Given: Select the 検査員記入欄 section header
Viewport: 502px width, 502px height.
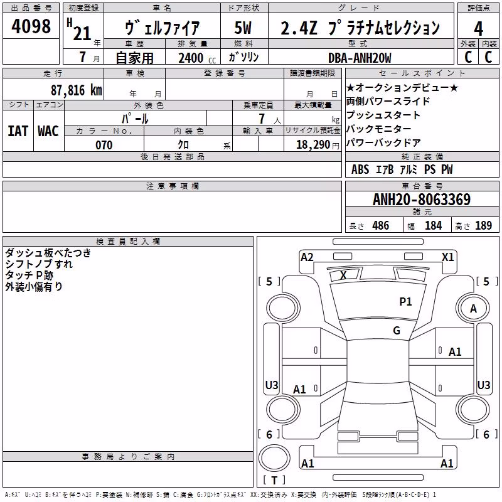Looking at the screenshot, I should [128, 242].
